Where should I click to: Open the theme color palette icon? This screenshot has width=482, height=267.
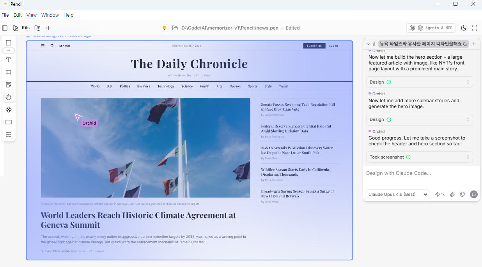463,194
